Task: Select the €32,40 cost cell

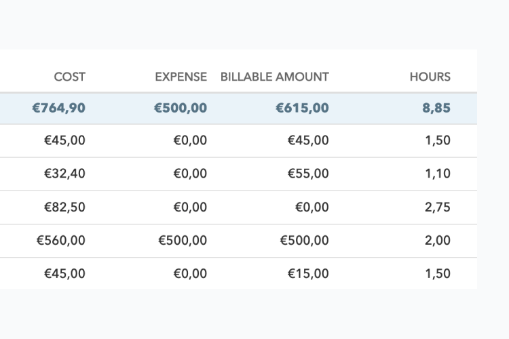Action: pos(64,174)
